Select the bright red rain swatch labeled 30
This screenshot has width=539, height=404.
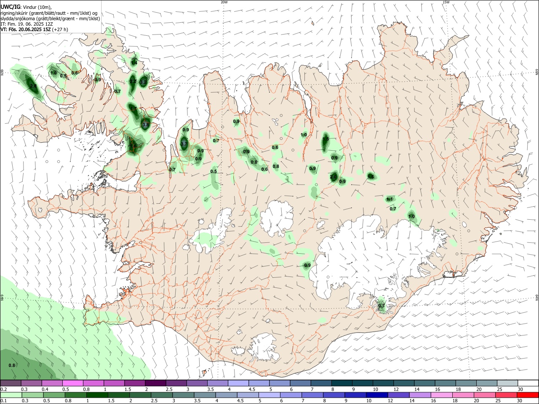point(528,395)
